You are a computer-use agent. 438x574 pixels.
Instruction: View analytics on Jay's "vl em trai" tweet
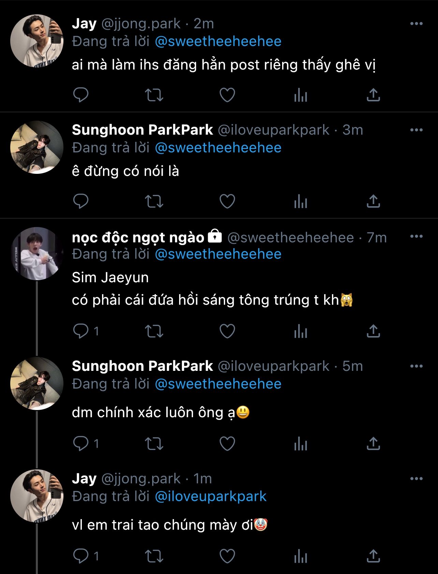coord(301,556)
